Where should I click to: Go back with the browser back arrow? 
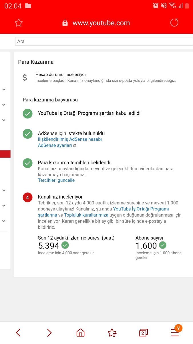(18, 333)
